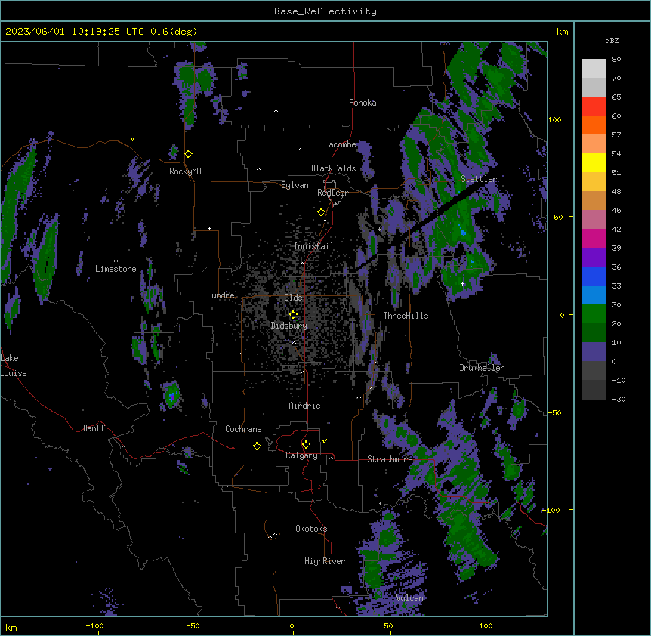Click the yellow marker above Calgary label
This screenshot has height=636, width=651.
click(x=306, y=445)
